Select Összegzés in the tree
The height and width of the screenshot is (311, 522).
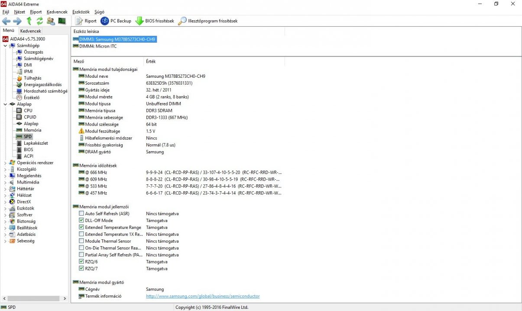click(x=33, y=52)
